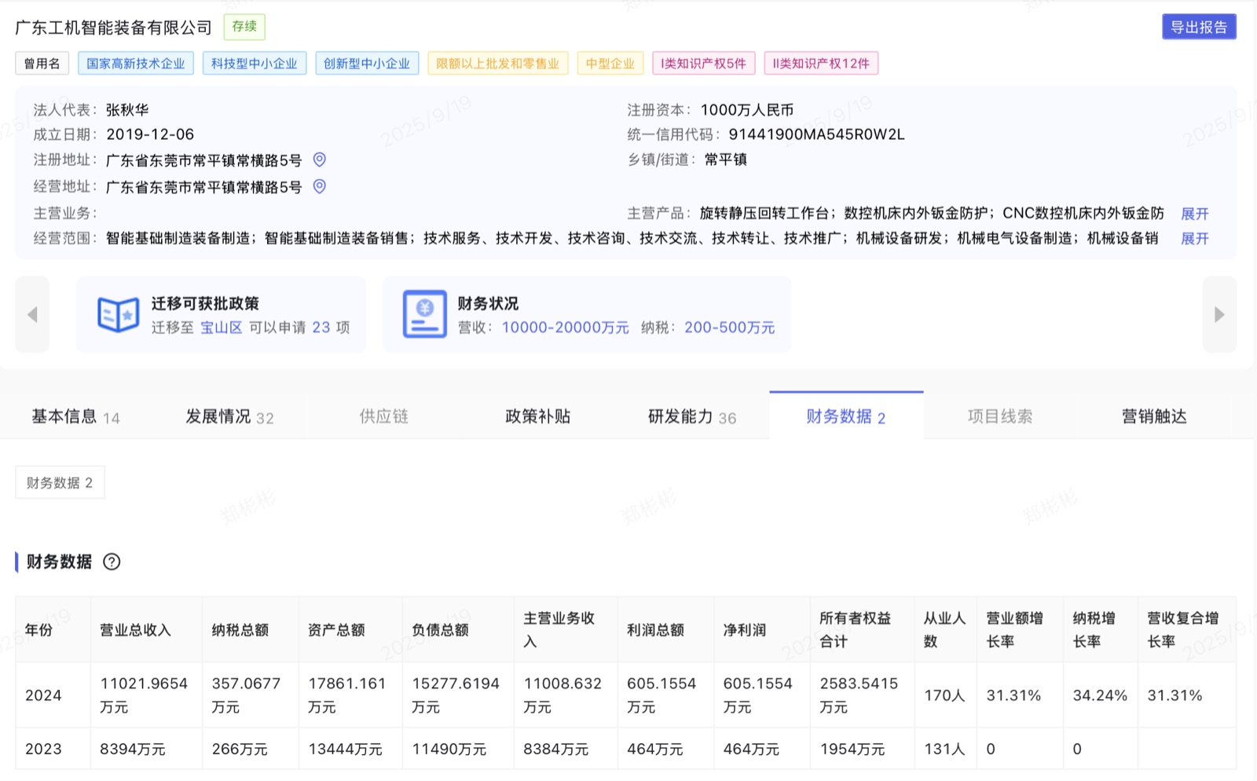Click the legal representative name 张秋华

(127, 110)
